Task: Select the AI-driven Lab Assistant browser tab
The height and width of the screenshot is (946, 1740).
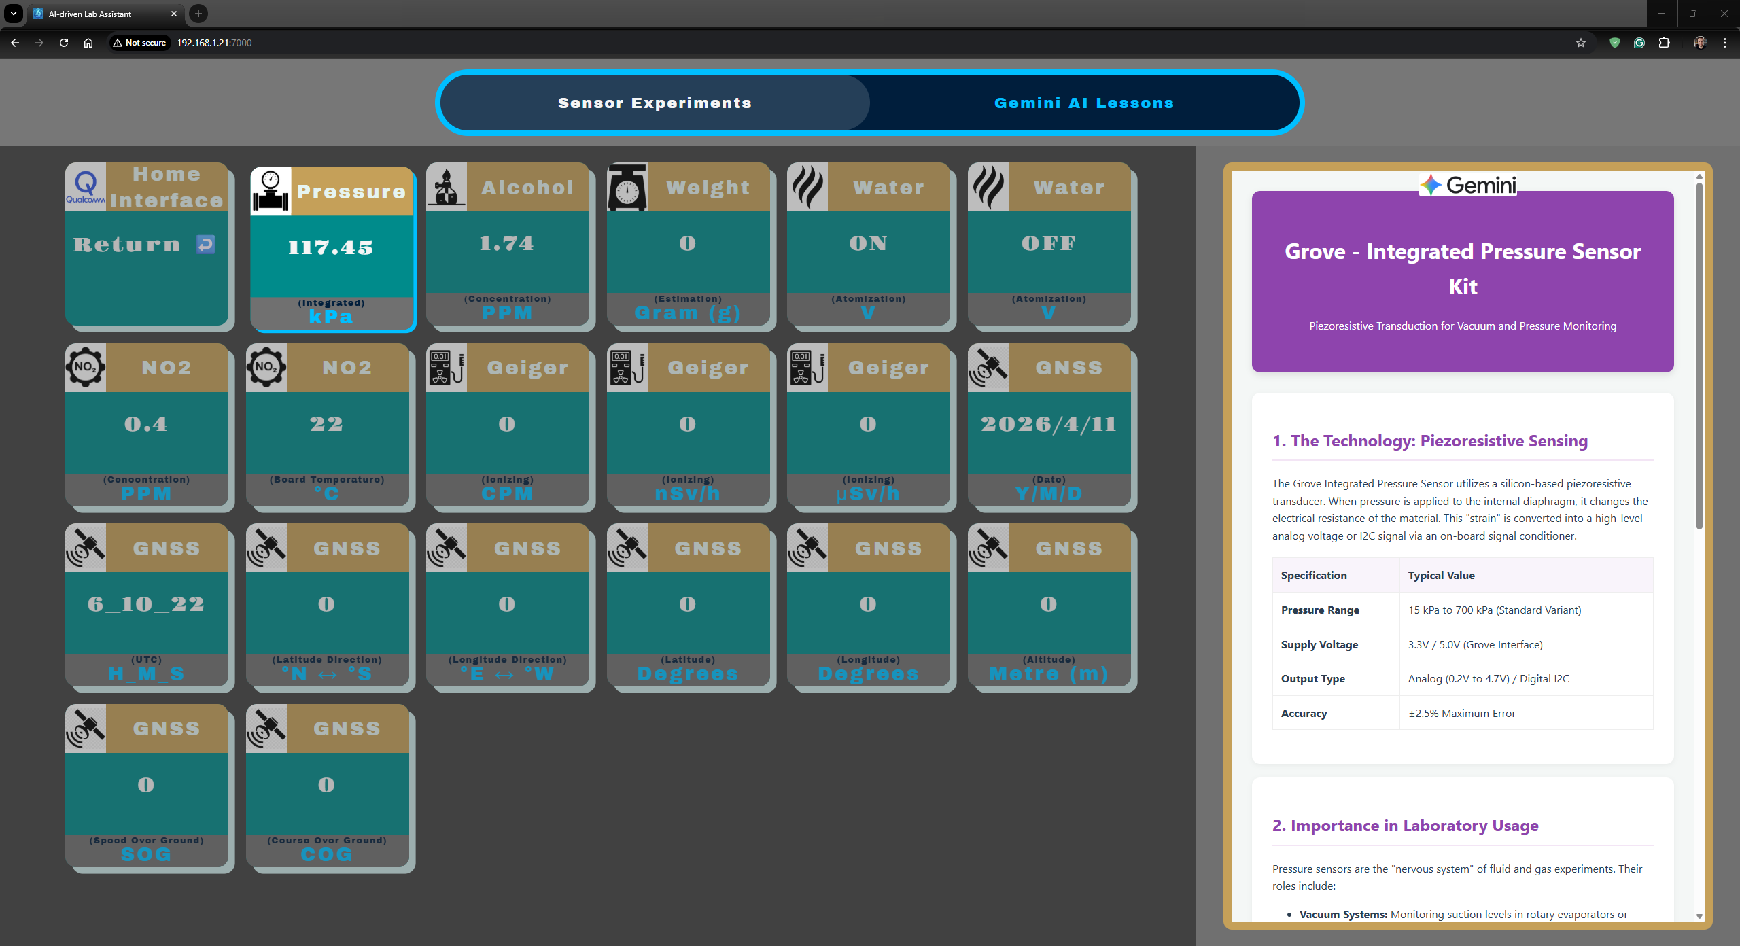Action: tap(105, 14)
